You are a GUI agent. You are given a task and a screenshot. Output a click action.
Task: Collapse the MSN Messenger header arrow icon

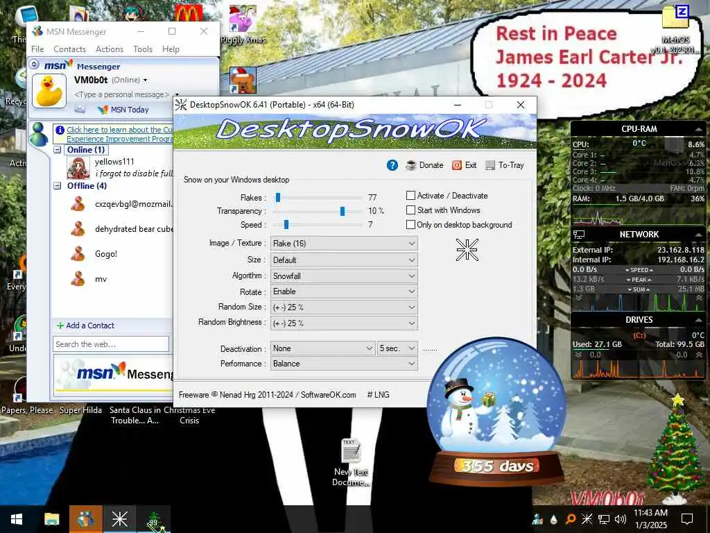coord(34,65)
